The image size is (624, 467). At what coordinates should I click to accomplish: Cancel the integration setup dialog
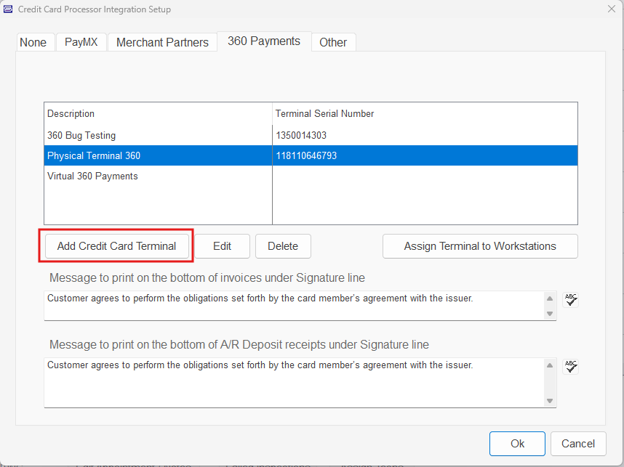coord(578,443)
